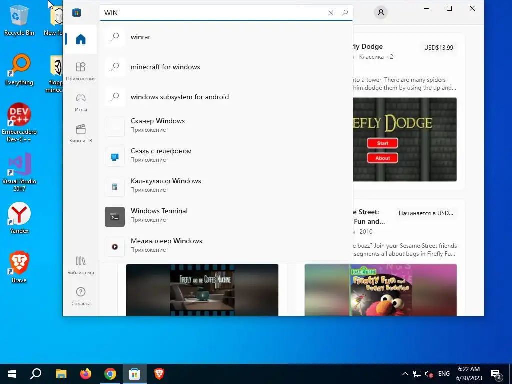Open the Yandex desktop shortcut
Image resolution: width=512 pixels, height=384 pixels.
point(19,218)
